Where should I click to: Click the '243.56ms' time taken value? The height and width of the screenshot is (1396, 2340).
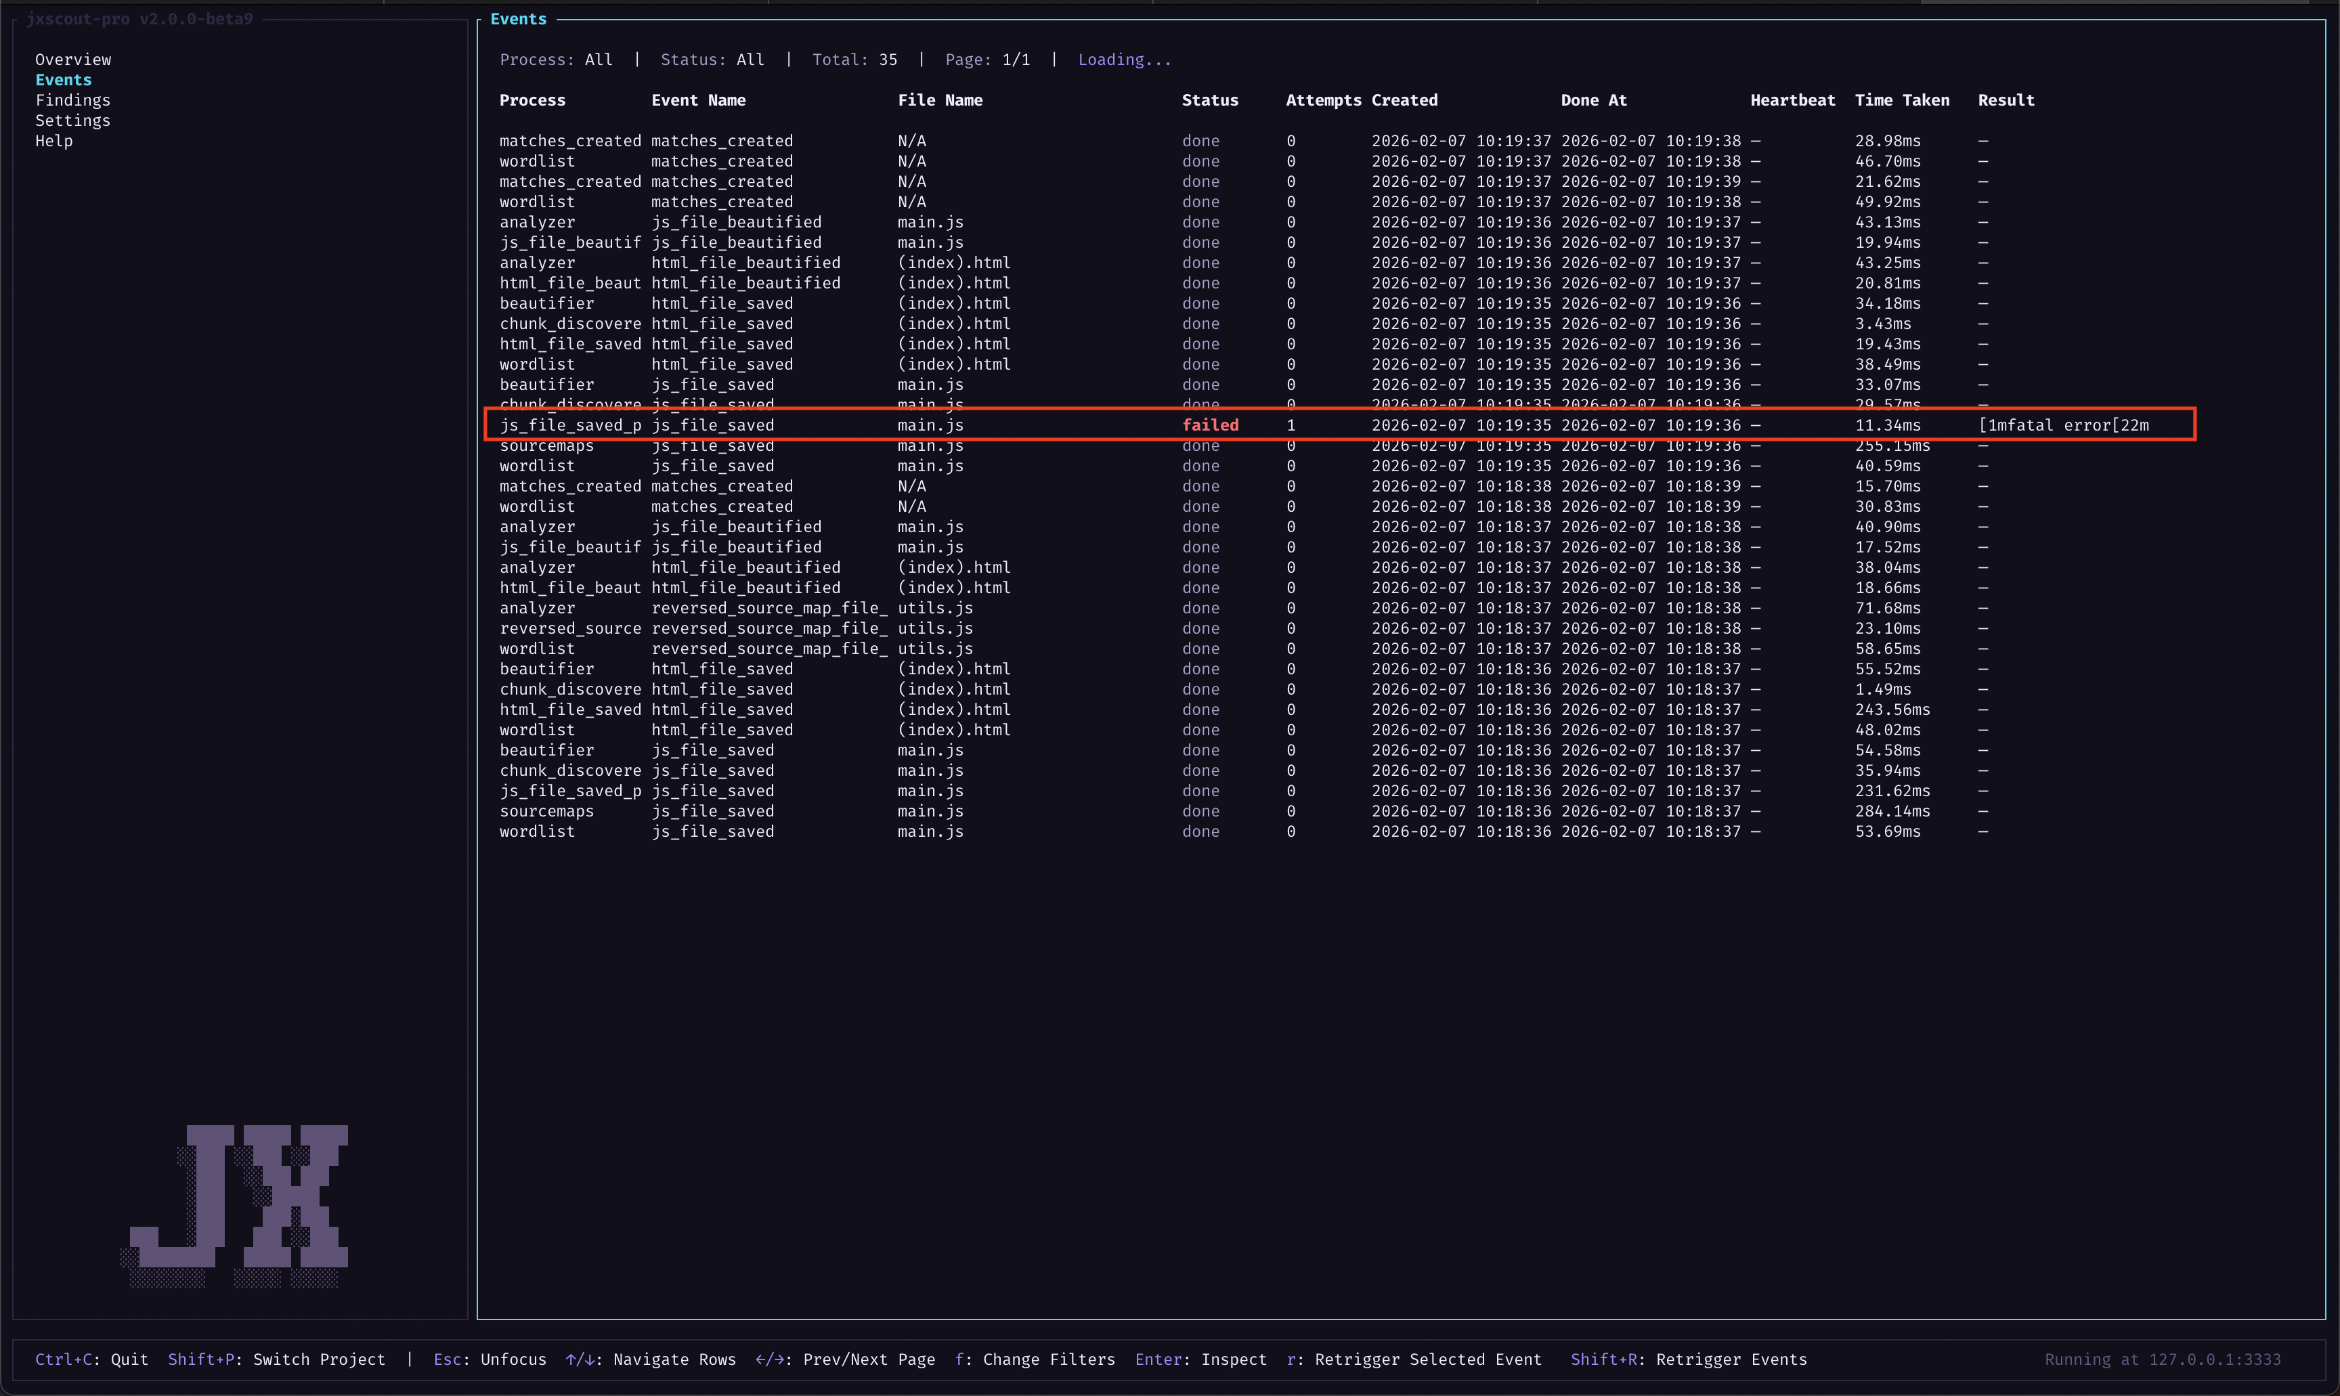[1892, 710]
